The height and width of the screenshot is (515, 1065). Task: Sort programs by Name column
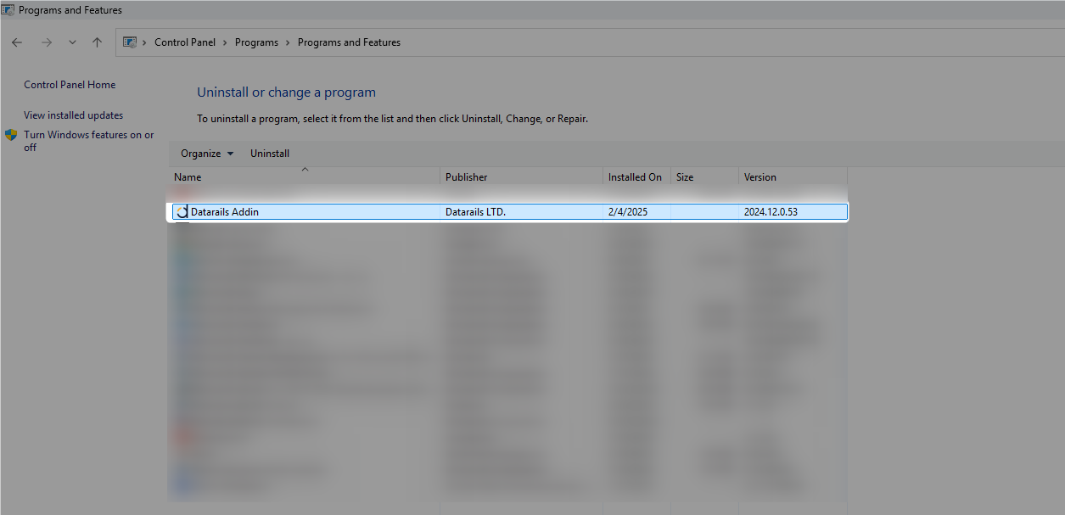pyautogui.click(x=305, y=177)
